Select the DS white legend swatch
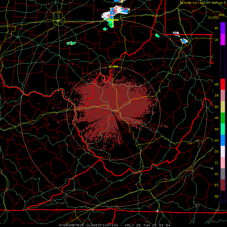This screenshot has height=227, width=227. (223, 151)
